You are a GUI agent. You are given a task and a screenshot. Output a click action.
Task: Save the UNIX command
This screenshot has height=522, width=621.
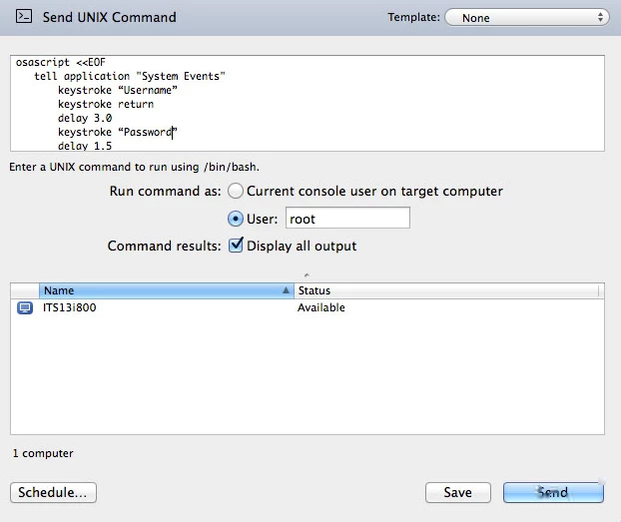coord(458,492)
